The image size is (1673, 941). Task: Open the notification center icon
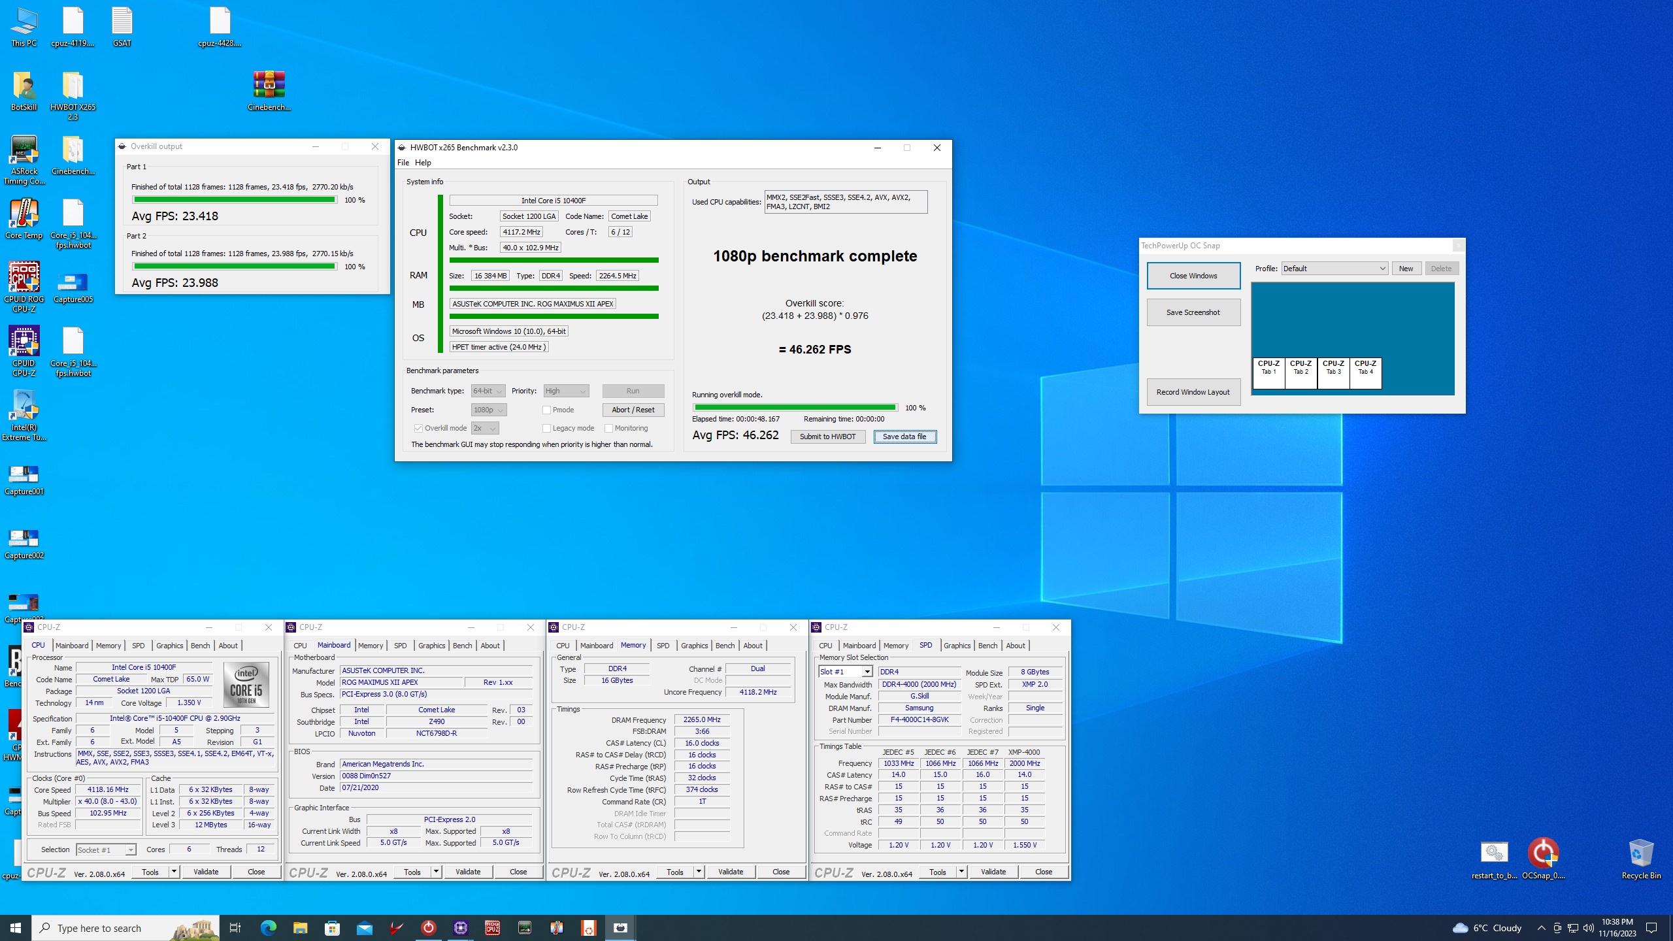[1651, 928]
